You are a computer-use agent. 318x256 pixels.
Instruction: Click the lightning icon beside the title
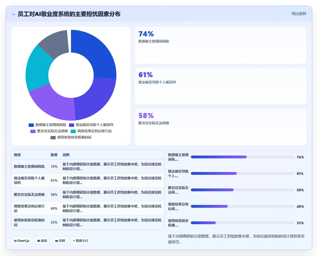click(14, 14)
